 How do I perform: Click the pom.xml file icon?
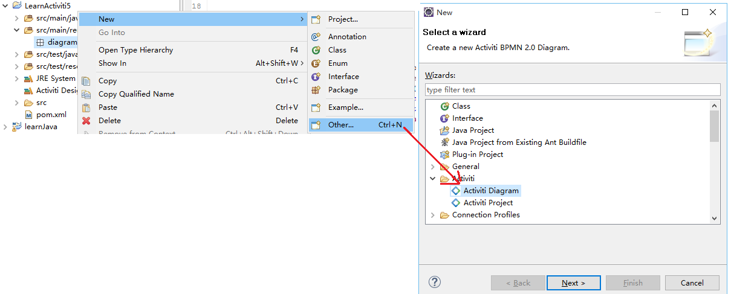[x=28, y=115]
